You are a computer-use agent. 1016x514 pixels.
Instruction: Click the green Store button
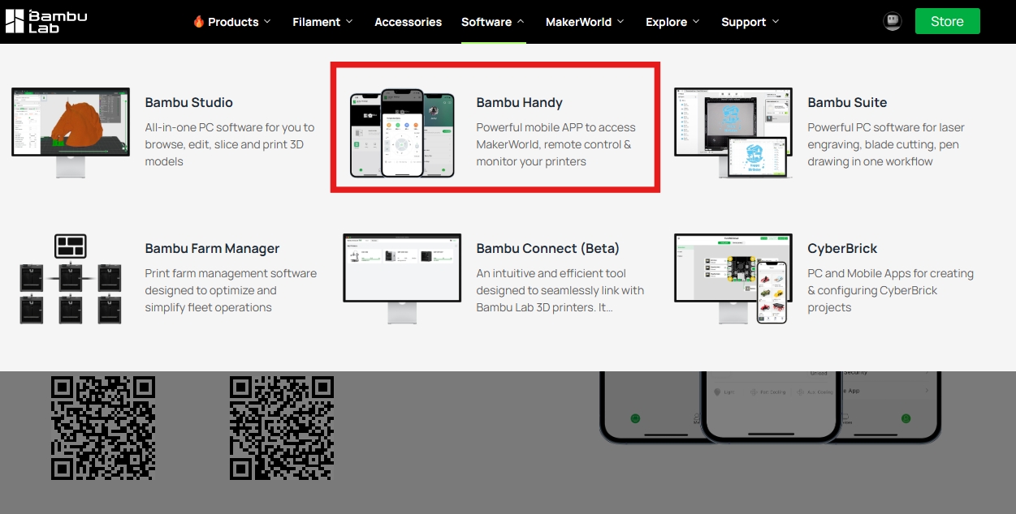click(x=947, y=22)
